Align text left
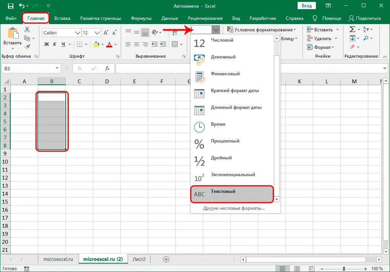The width and height of the screenshot is (390, 272). (x=128, y=44)
